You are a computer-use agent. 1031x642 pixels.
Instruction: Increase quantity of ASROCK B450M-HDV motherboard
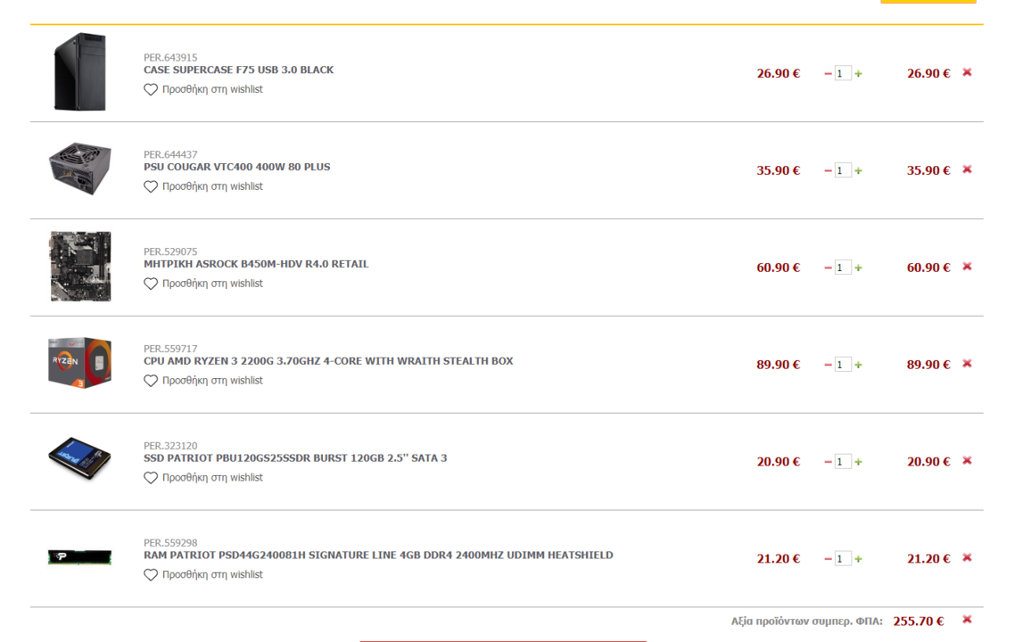[x=858, y=268]
